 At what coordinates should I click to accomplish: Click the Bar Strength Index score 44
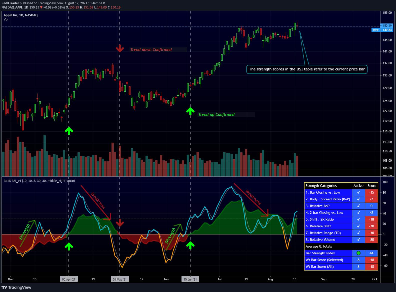click(371, 253)
